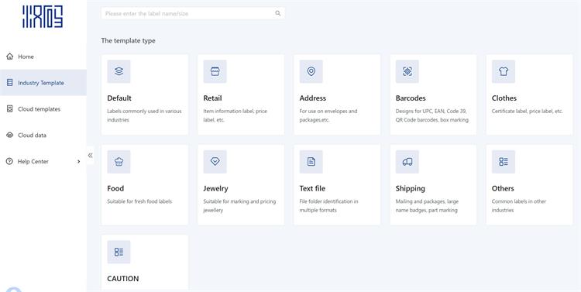Open Help Center menu item
Image resolution: width=581 pixels, height=292 pixels.
(x=43, y=162)
